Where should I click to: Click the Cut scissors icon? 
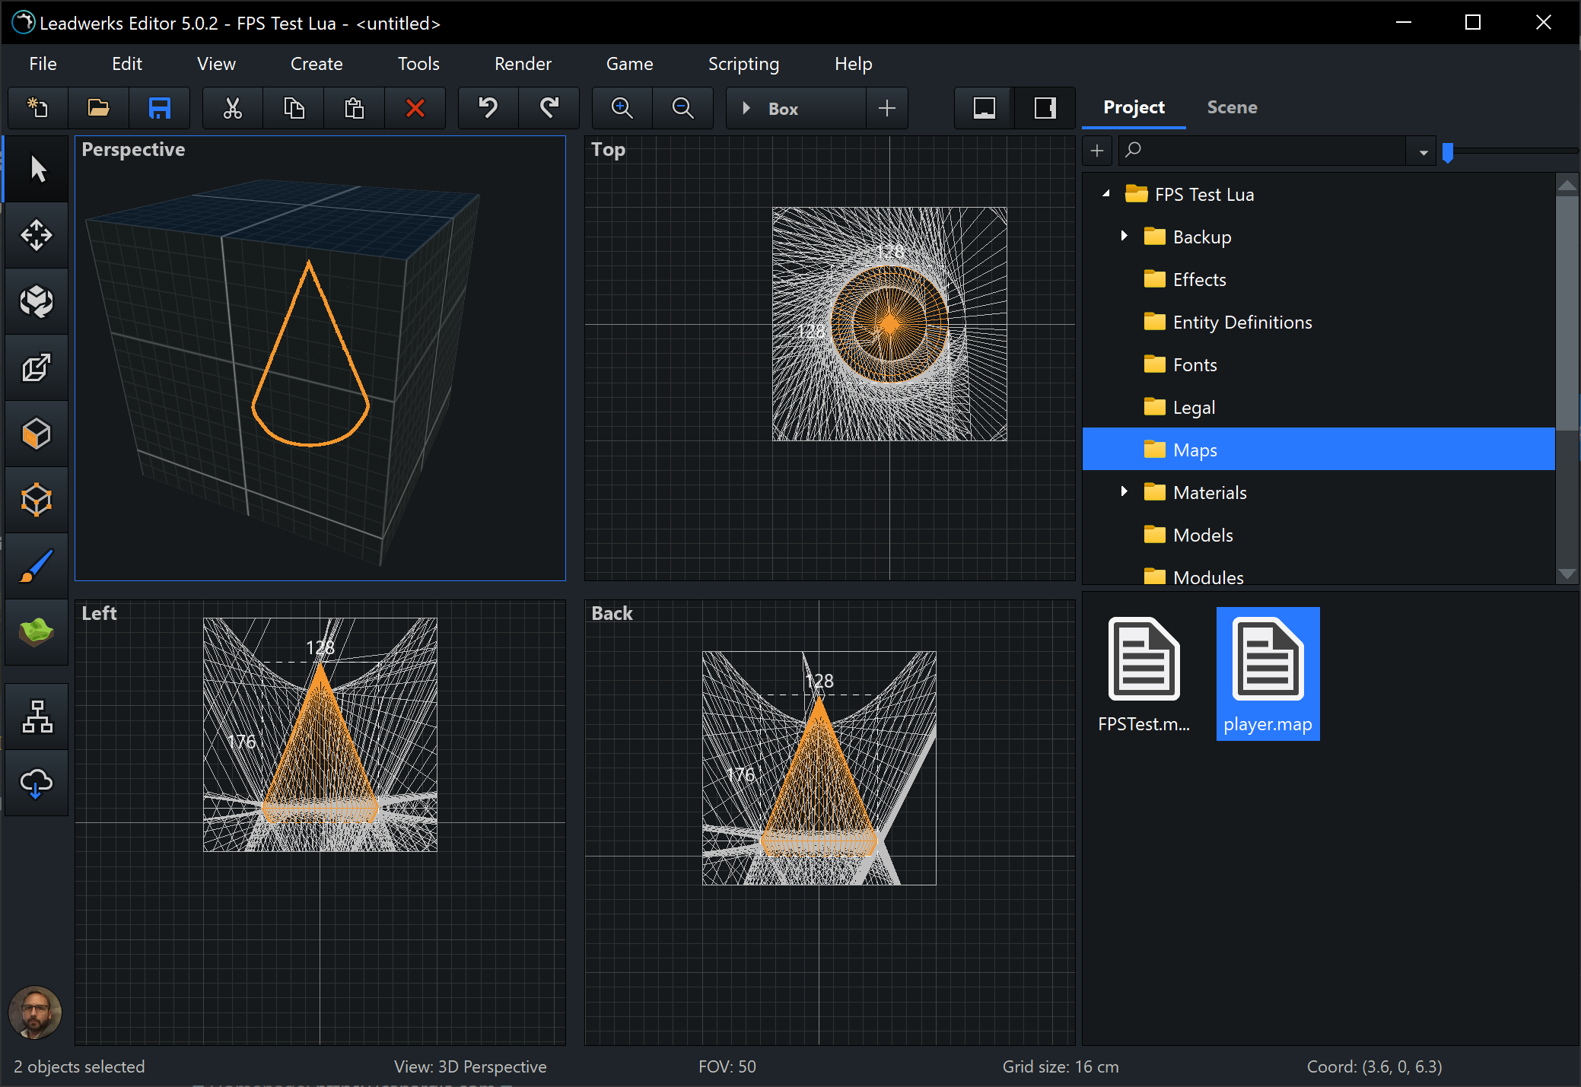click(x=232, y=108)
